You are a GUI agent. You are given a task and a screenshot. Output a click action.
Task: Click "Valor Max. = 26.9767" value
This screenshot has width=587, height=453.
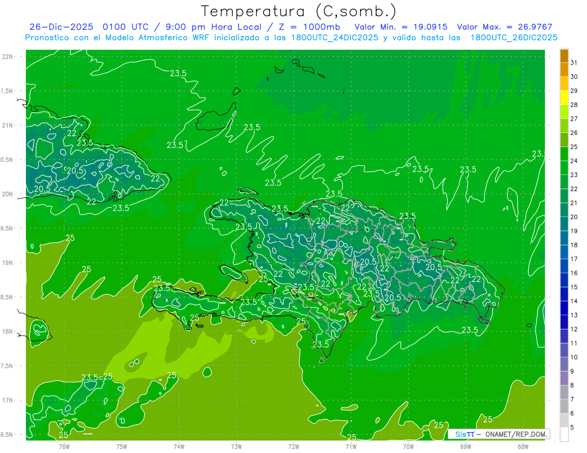click(x=504, y=27)
